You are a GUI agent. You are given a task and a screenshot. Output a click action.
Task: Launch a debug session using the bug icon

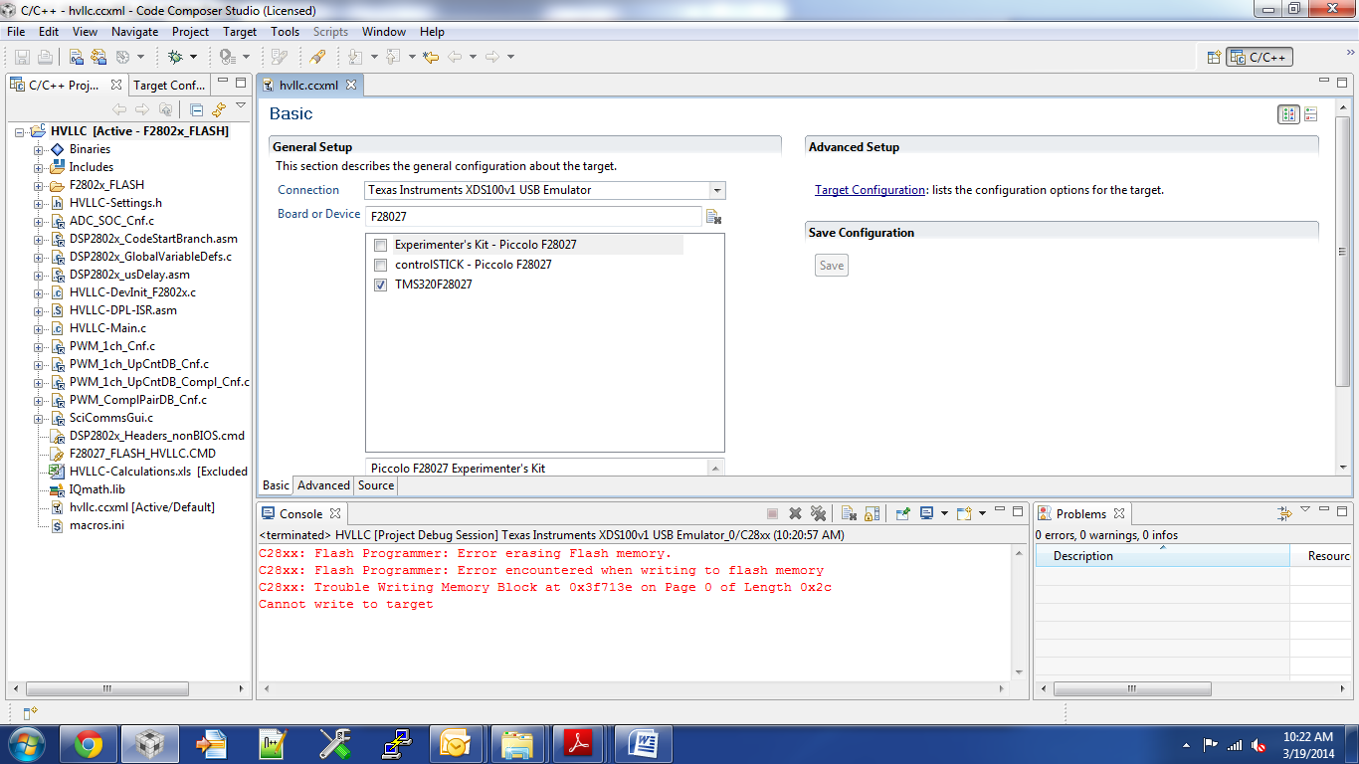[175, 57]
